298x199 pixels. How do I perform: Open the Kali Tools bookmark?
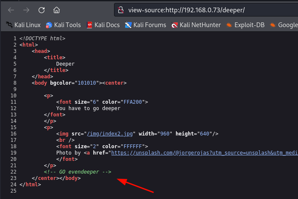coord(63,25)
